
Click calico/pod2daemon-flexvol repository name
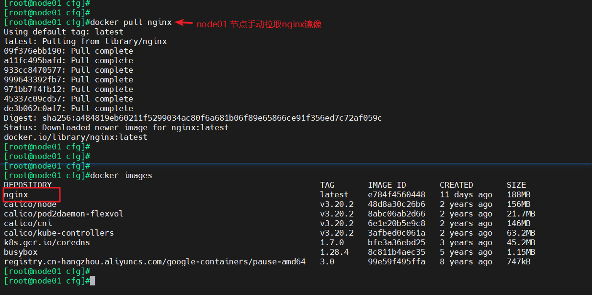point(64,214)
